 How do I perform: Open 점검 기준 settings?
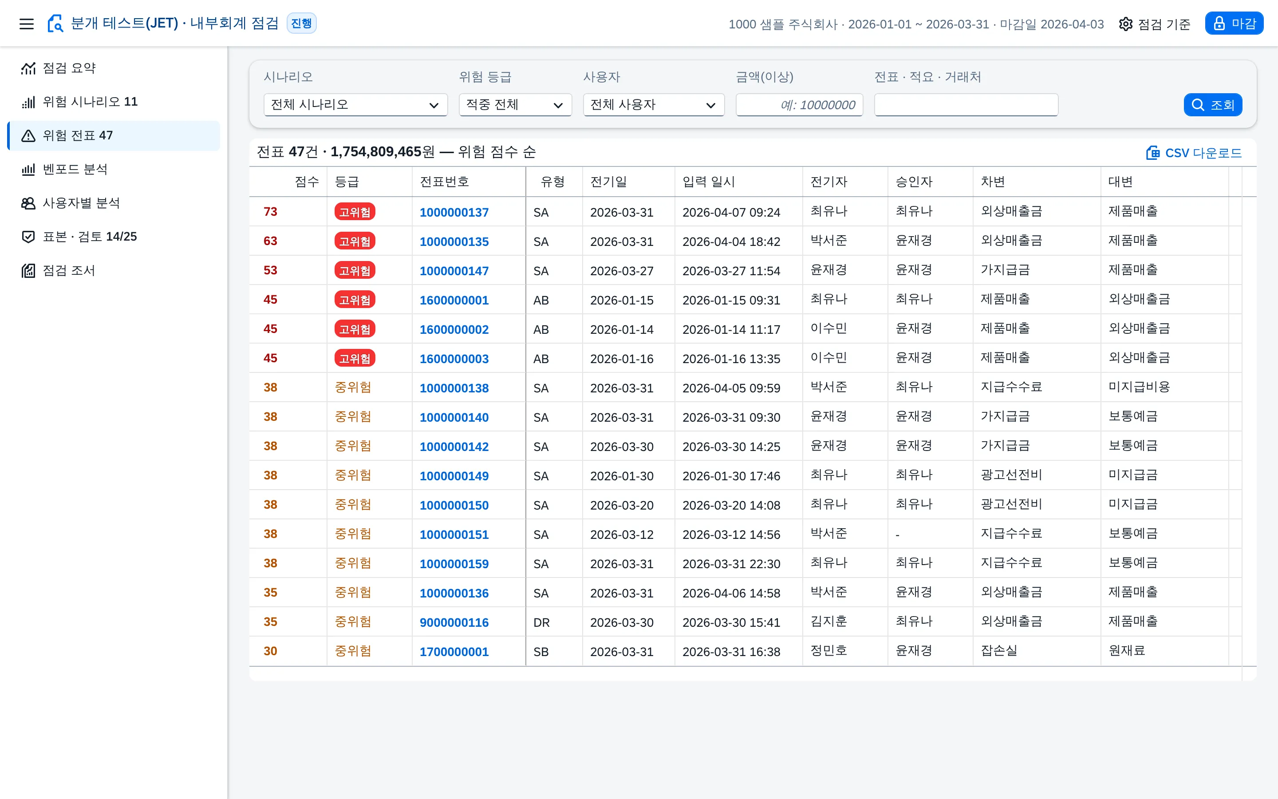click(1155, 24)
